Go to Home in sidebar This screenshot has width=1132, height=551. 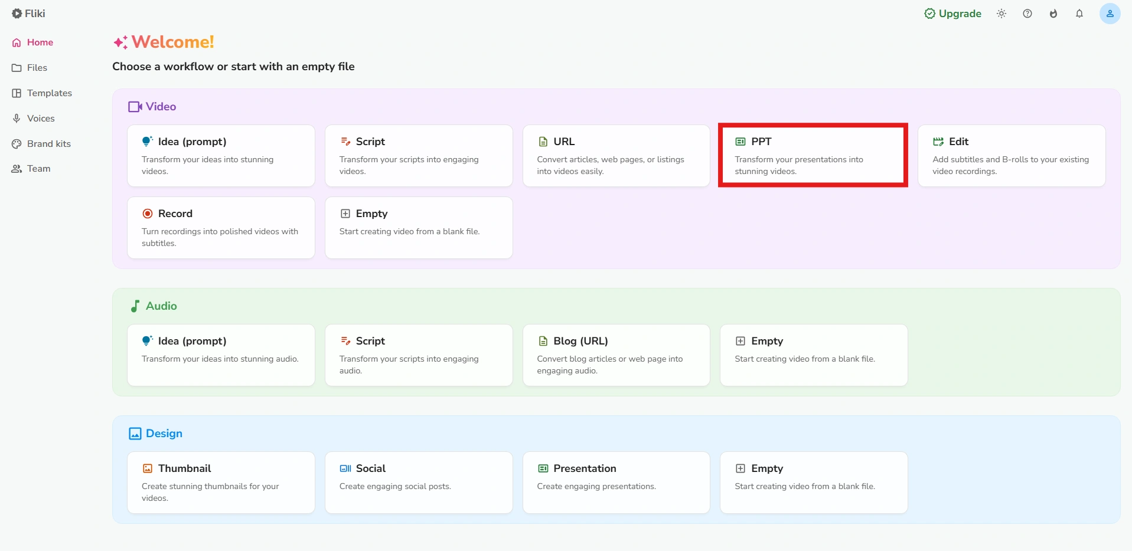(x=33, y=42)
